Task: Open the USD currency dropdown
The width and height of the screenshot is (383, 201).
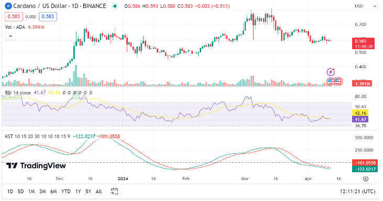Action: pyautogui.click(x=365, y=6)
